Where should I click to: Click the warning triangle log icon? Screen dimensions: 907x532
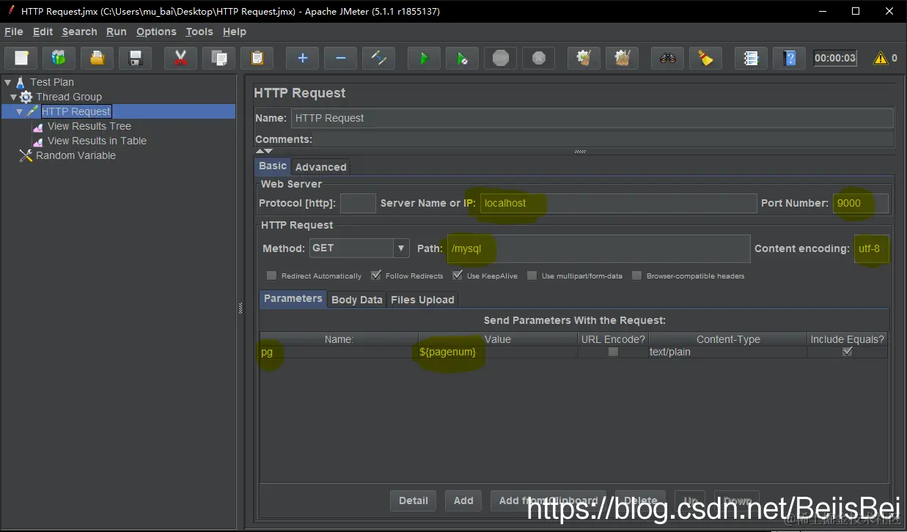(880, 58)
